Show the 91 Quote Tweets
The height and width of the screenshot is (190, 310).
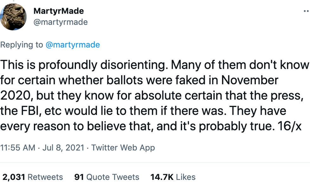pos(107,177)
